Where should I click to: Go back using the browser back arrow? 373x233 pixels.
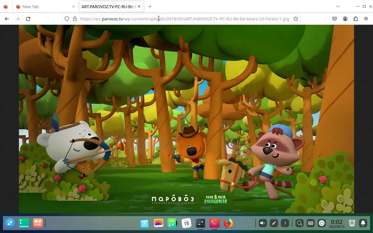7,19
